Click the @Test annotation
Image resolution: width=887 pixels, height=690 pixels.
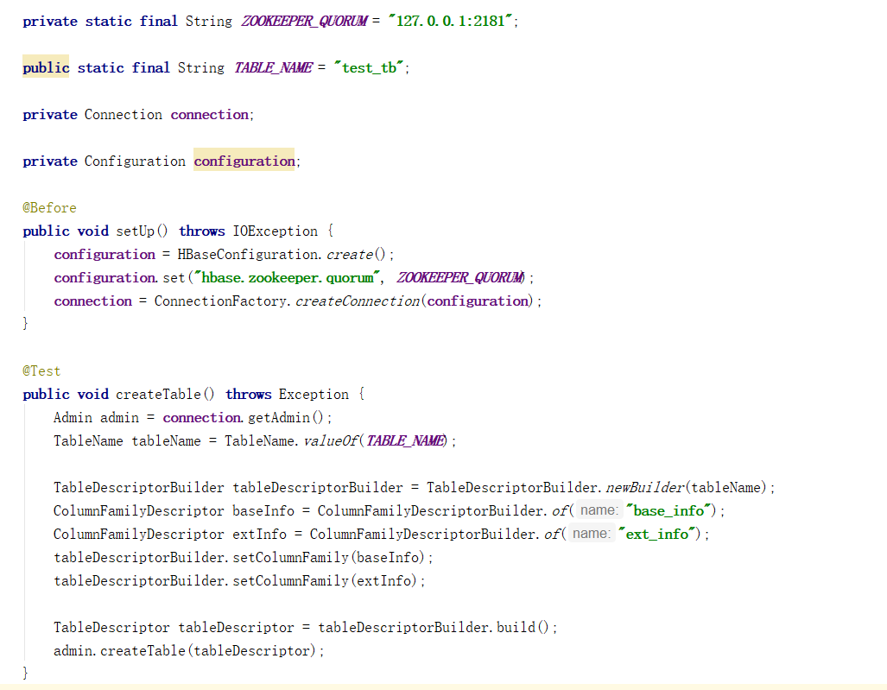coord(41,371)
